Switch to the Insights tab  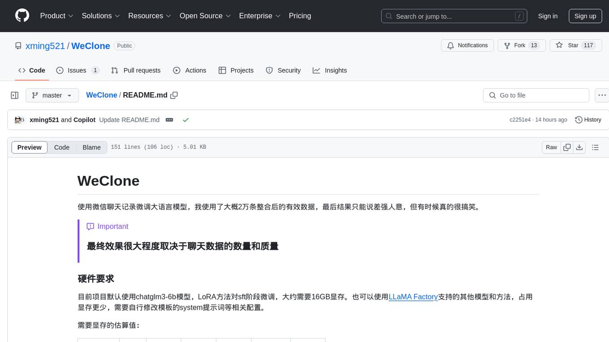coord(330,70)
